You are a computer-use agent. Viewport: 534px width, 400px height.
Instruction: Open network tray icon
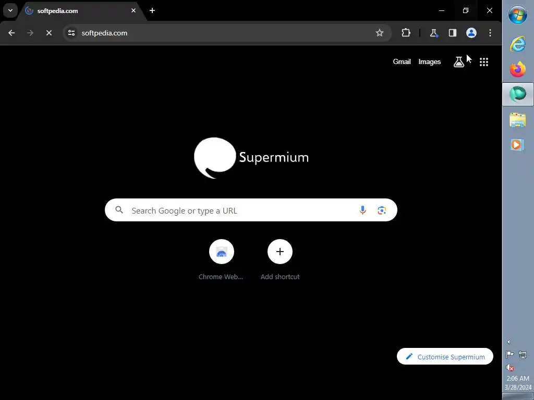523,355
